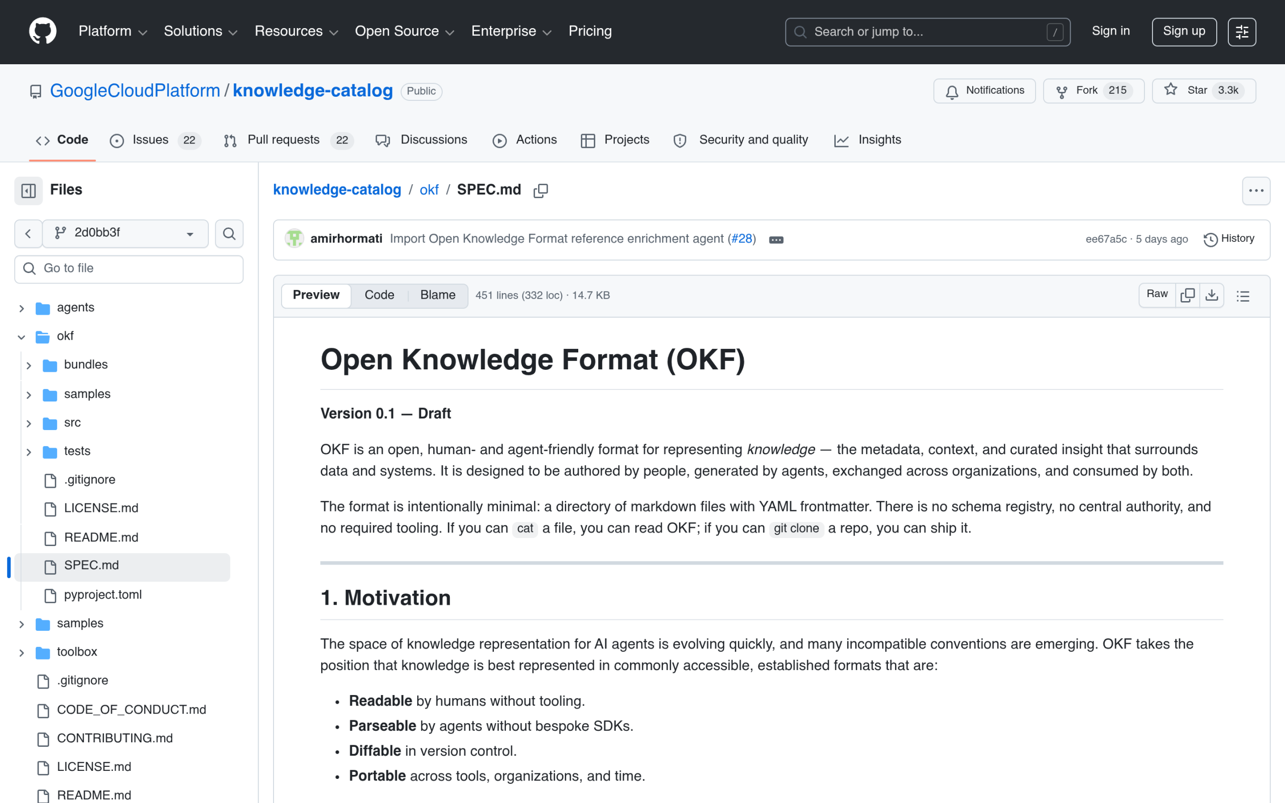Open the Pull requests tab
Screen dimensions: 1285x803
288,140
